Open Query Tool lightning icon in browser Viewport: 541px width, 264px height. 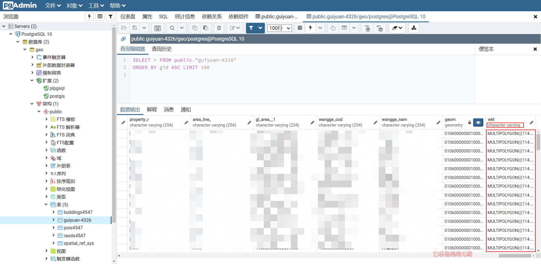[89, 17]
